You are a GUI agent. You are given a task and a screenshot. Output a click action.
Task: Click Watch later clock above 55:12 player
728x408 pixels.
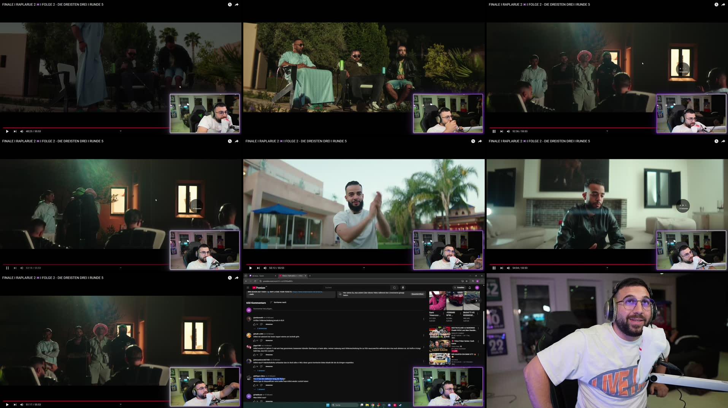point(473,141)
